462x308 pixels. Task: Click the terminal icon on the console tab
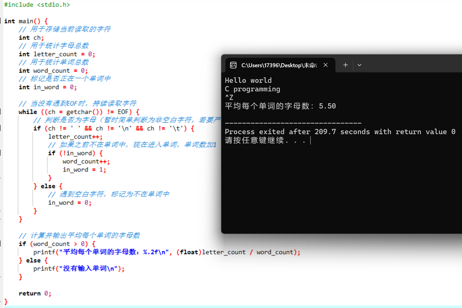[233, 65]
